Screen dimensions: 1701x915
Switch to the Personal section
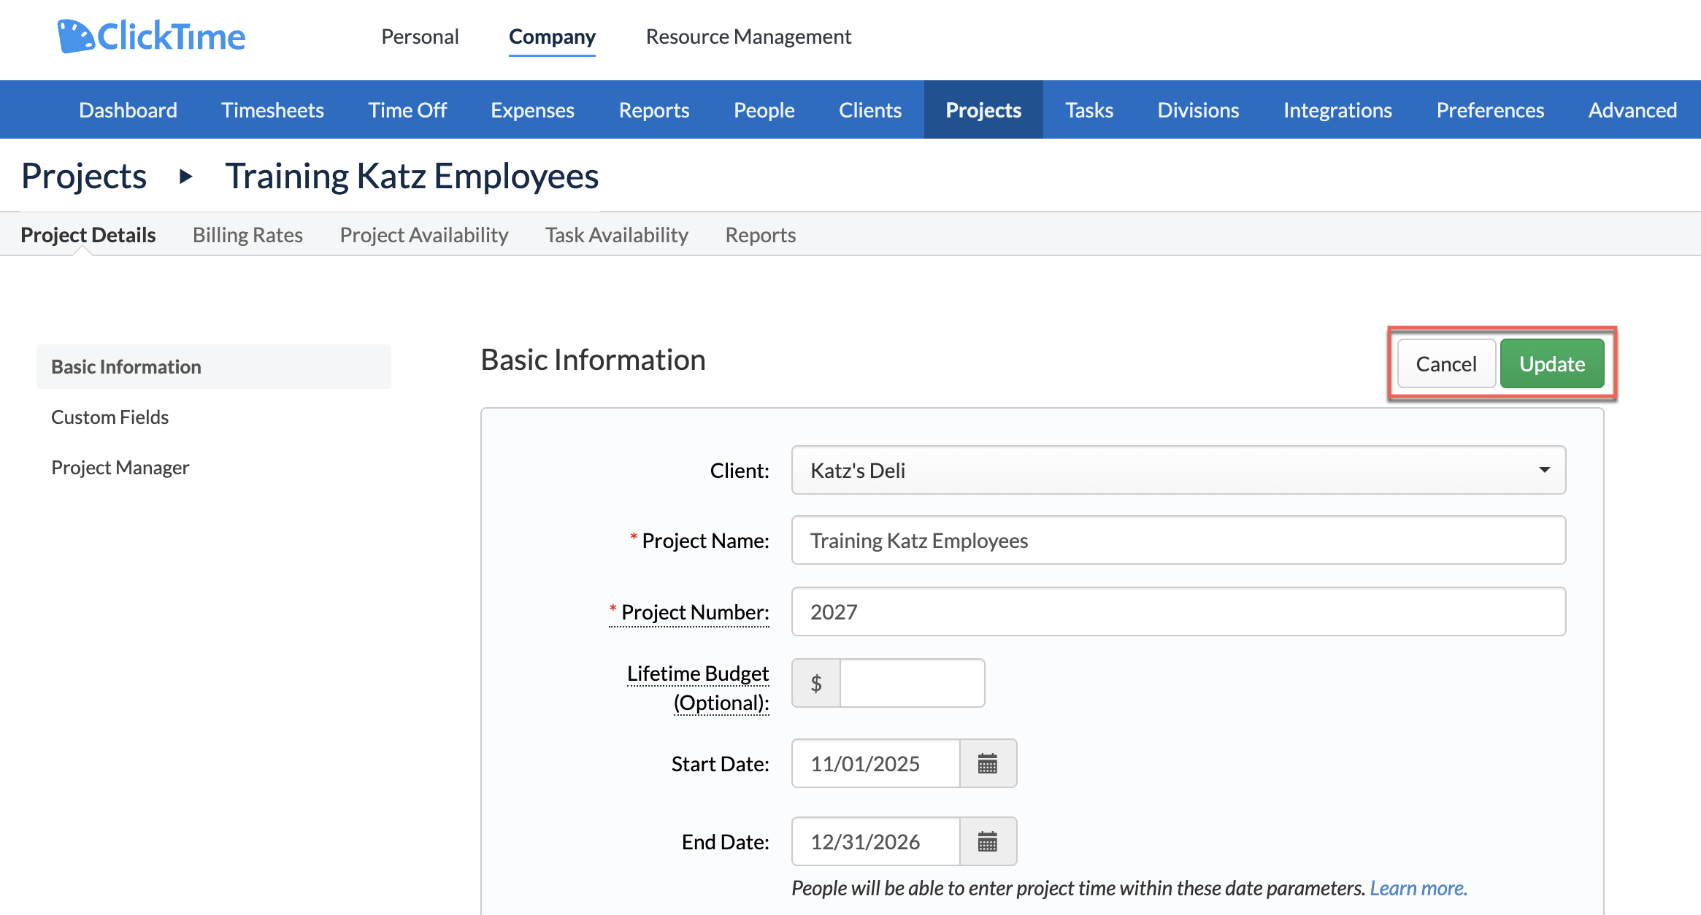point(420,36)
